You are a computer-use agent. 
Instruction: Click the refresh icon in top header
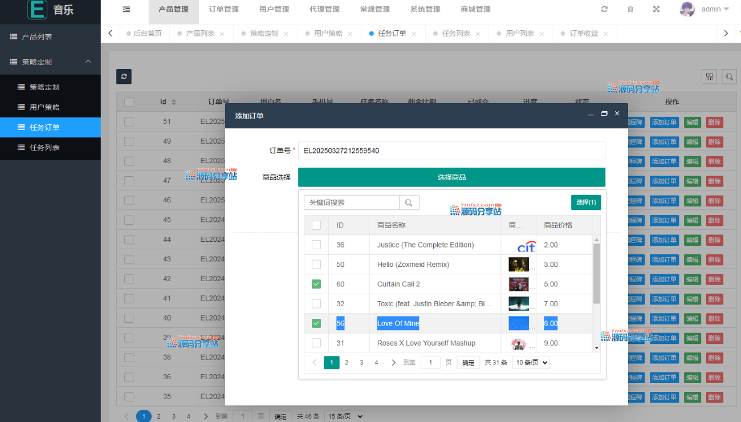coord(604,9)
